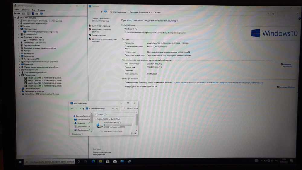
Task: Click the refresh icon in System address bar
Action: pos(273,14)
